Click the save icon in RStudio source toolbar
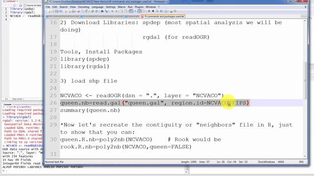The width and height of the screenshot is (314, 176). pos(21,5)
